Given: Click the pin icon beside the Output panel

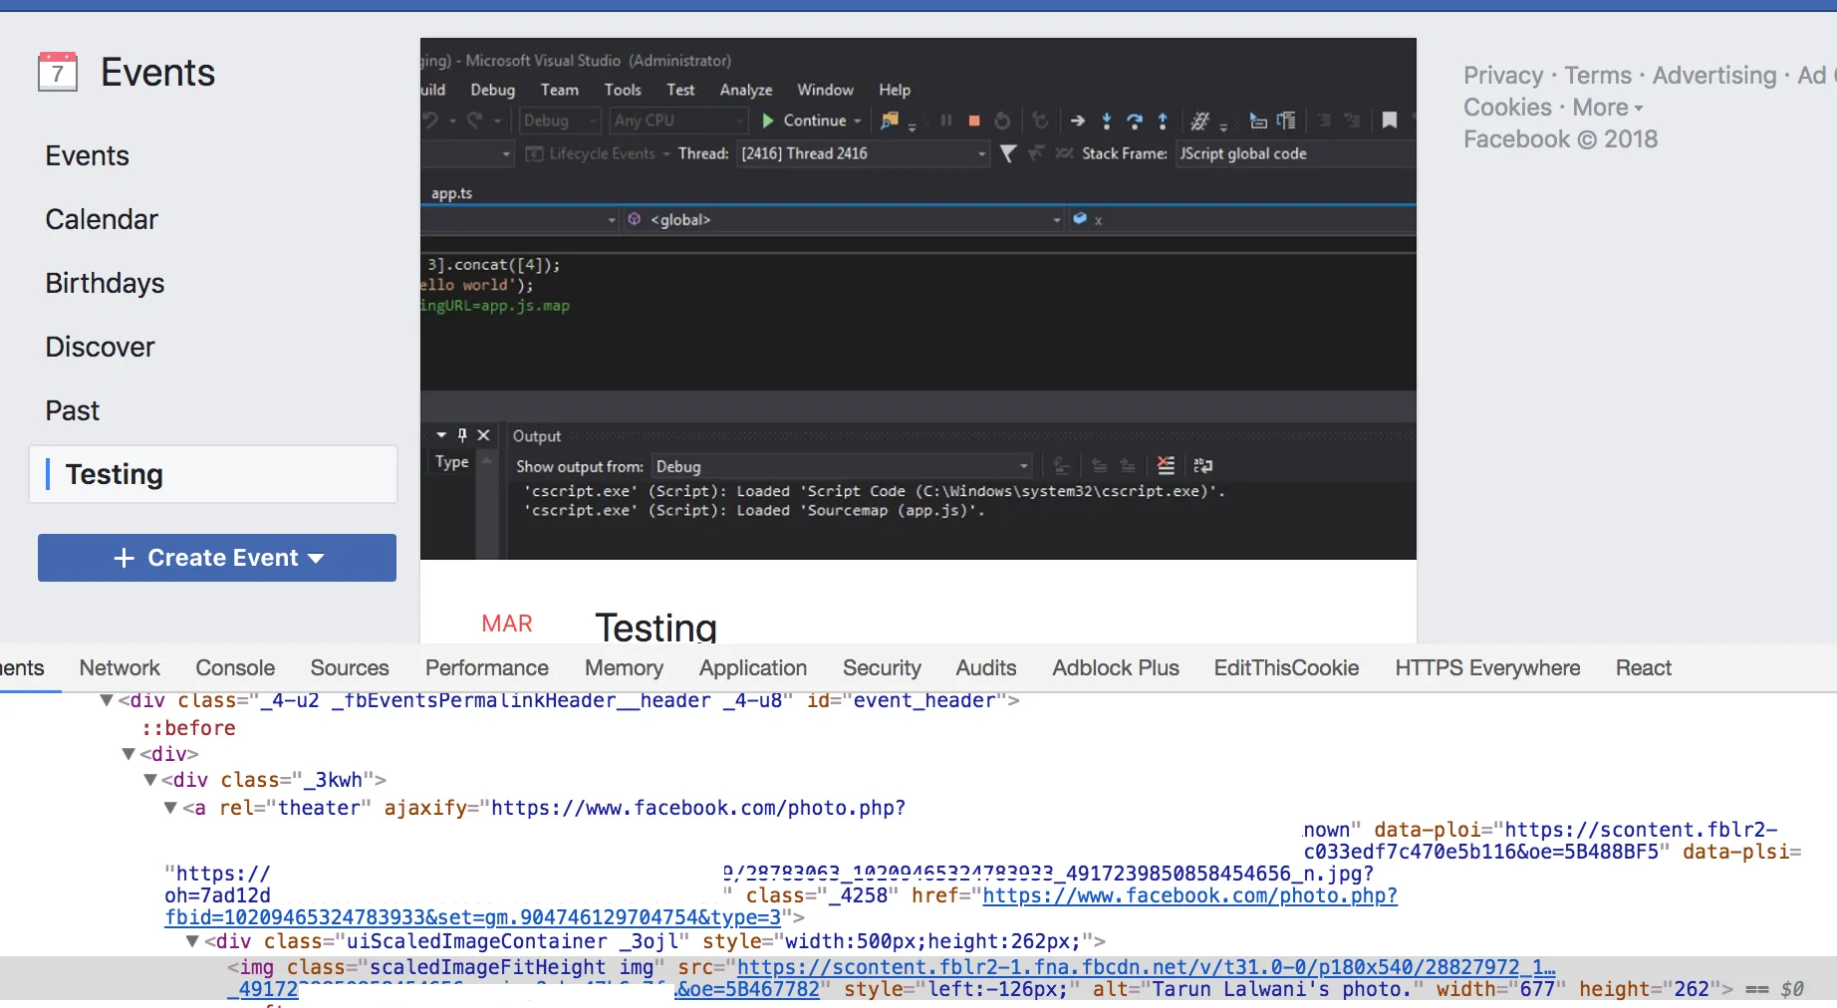Looking at the screenshot, I should pyautogui.click(x=462, y=435).
